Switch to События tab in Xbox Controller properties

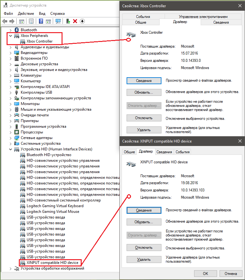coord(143,16)
